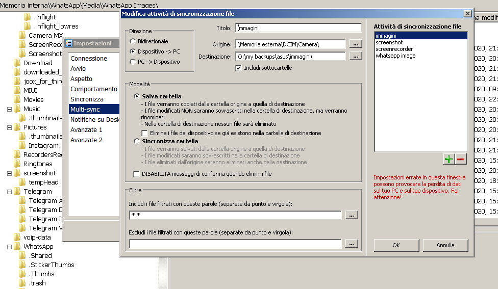Click the empty exclude filter field
Screen dimensions: 498x289
click(235, 244)
